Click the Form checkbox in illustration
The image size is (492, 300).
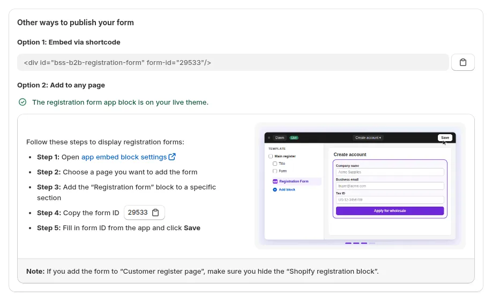[x=275, y=171]
